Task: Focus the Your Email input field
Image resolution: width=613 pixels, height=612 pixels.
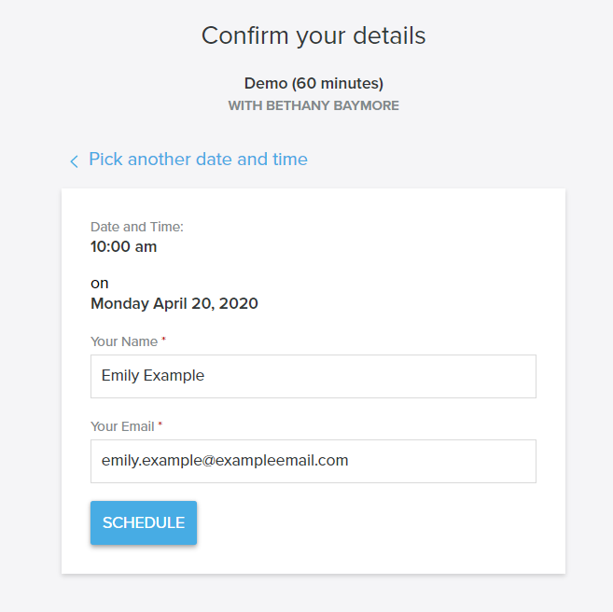Action: tap(313, 461)
